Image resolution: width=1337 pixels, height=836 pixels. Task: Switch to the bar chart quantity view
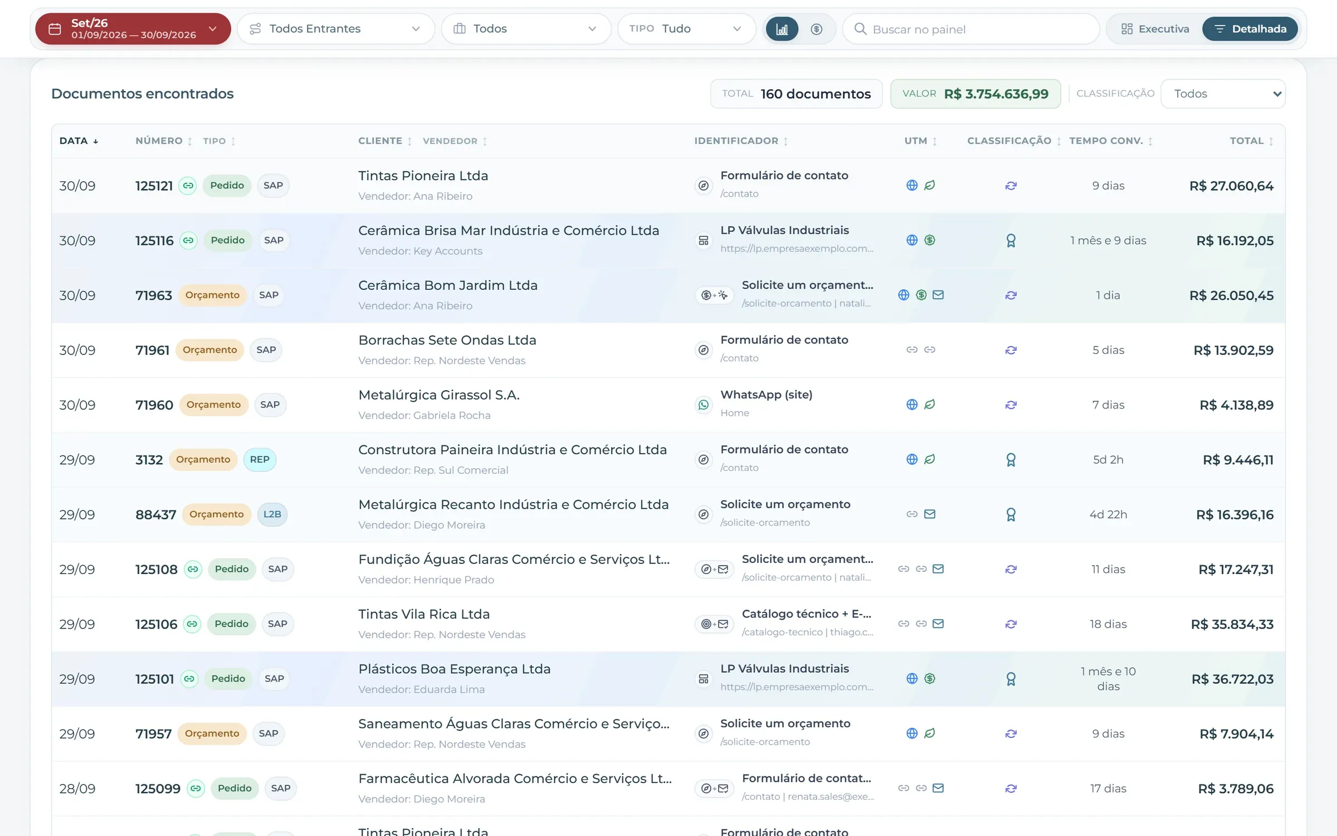(x=782, y=29)
